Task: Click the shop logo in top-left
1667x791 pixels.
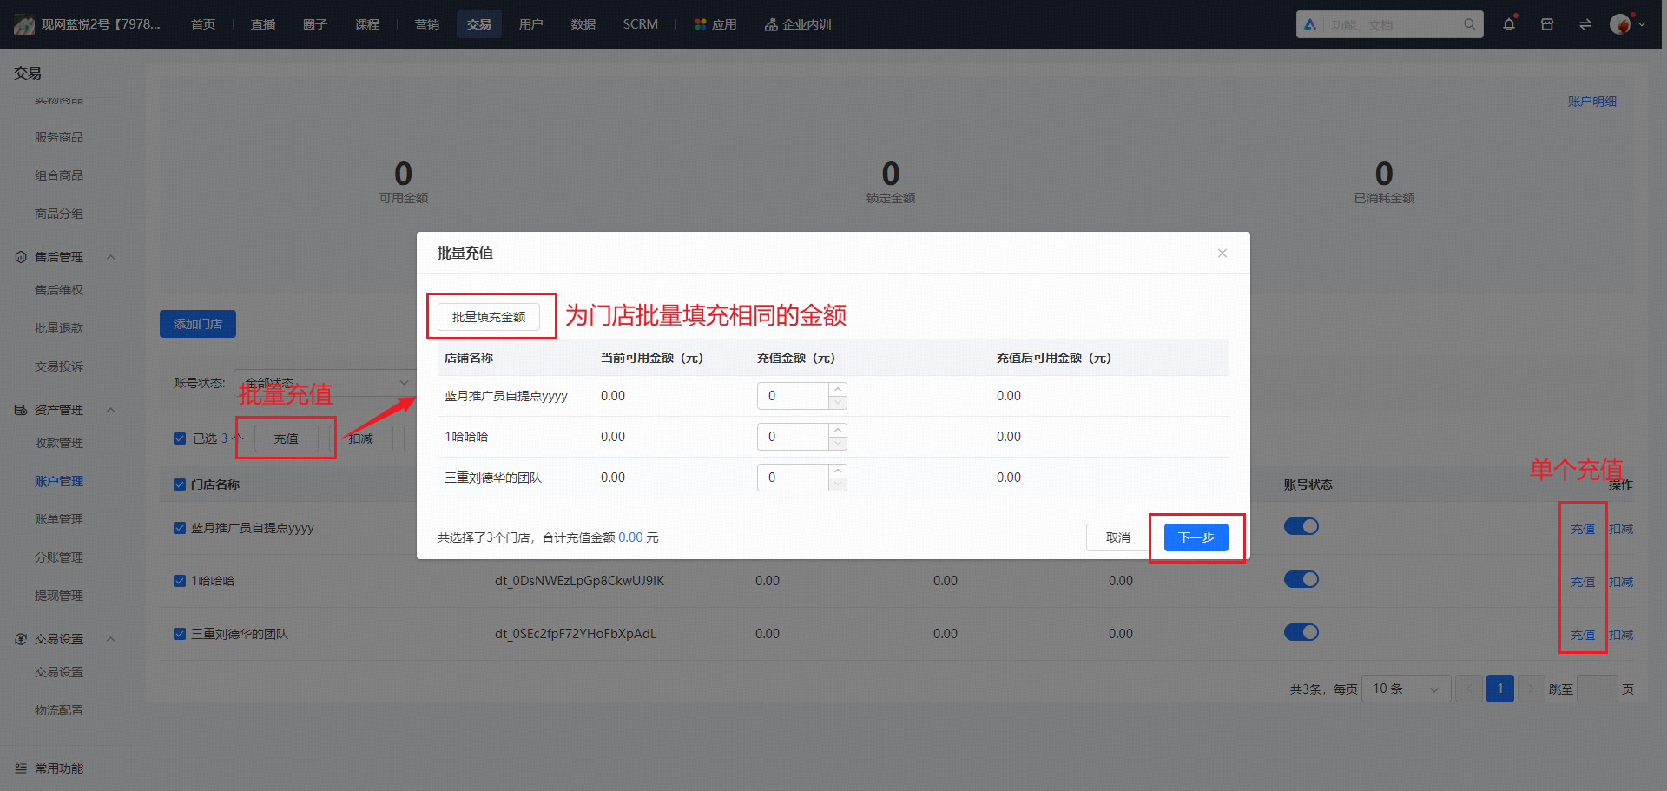Action: point(24,24)
